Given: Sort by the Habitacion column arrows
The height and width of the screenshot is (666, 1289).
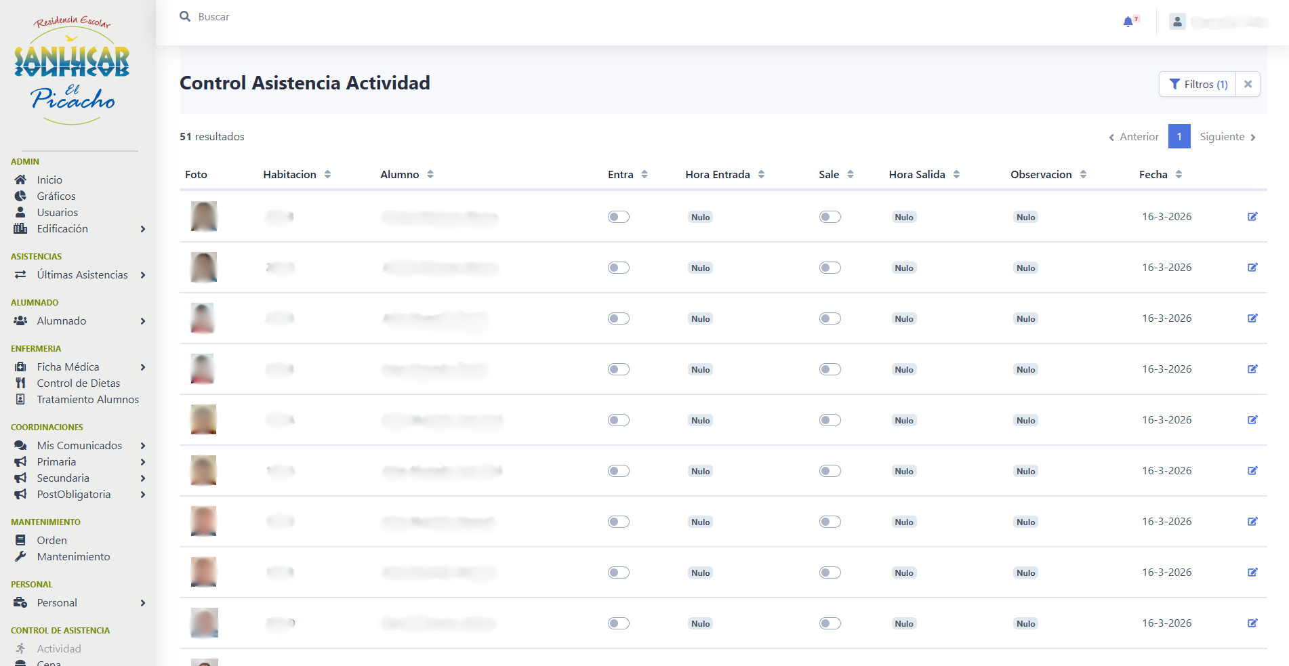Looking at the screenshot, I should click(x=328, y=175).
